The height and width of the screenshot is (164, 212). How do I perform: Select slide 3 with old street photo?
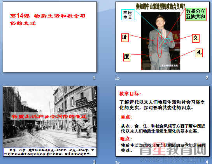coord(50,121)
